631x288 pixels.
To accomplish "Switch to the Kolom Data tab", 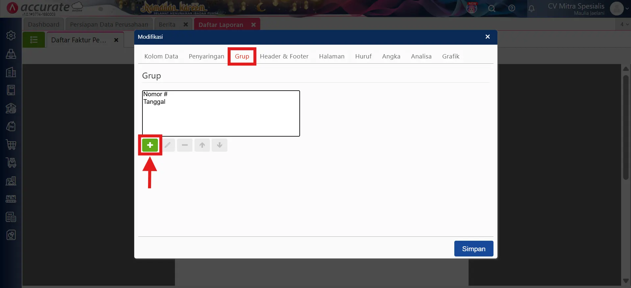I will pos(161,56).
